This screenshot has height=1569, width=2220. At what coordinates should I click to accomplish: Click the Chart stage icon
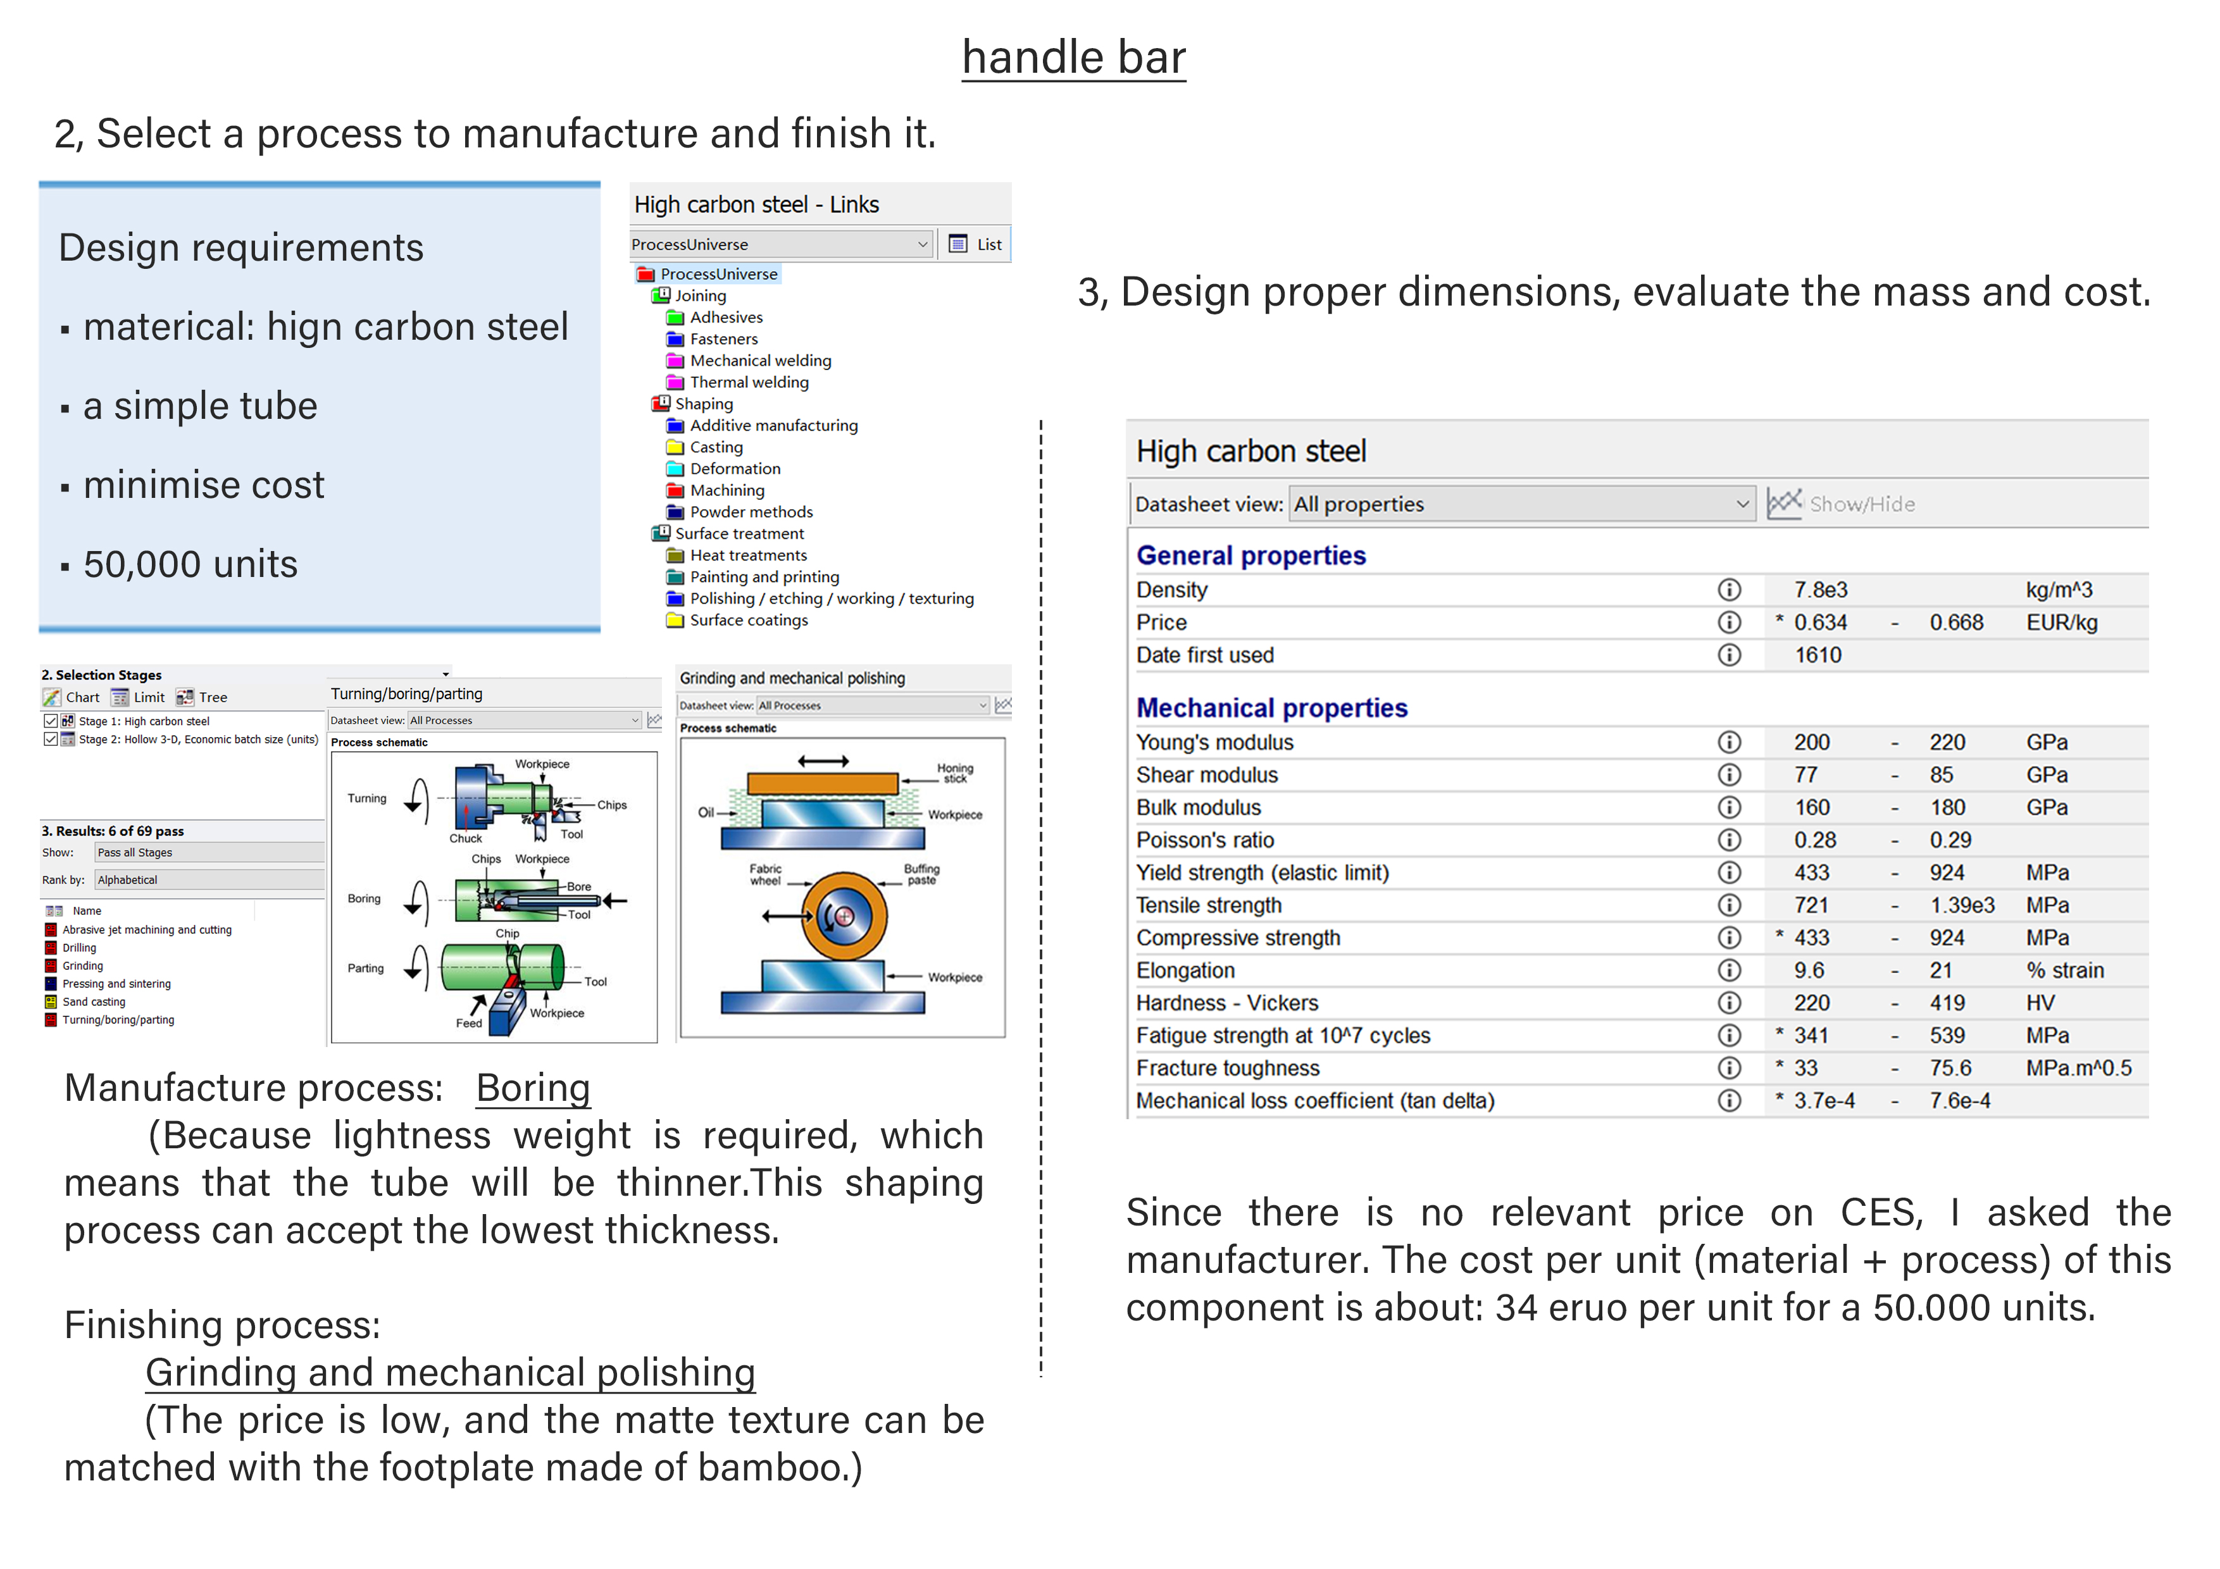coord(51,697)
